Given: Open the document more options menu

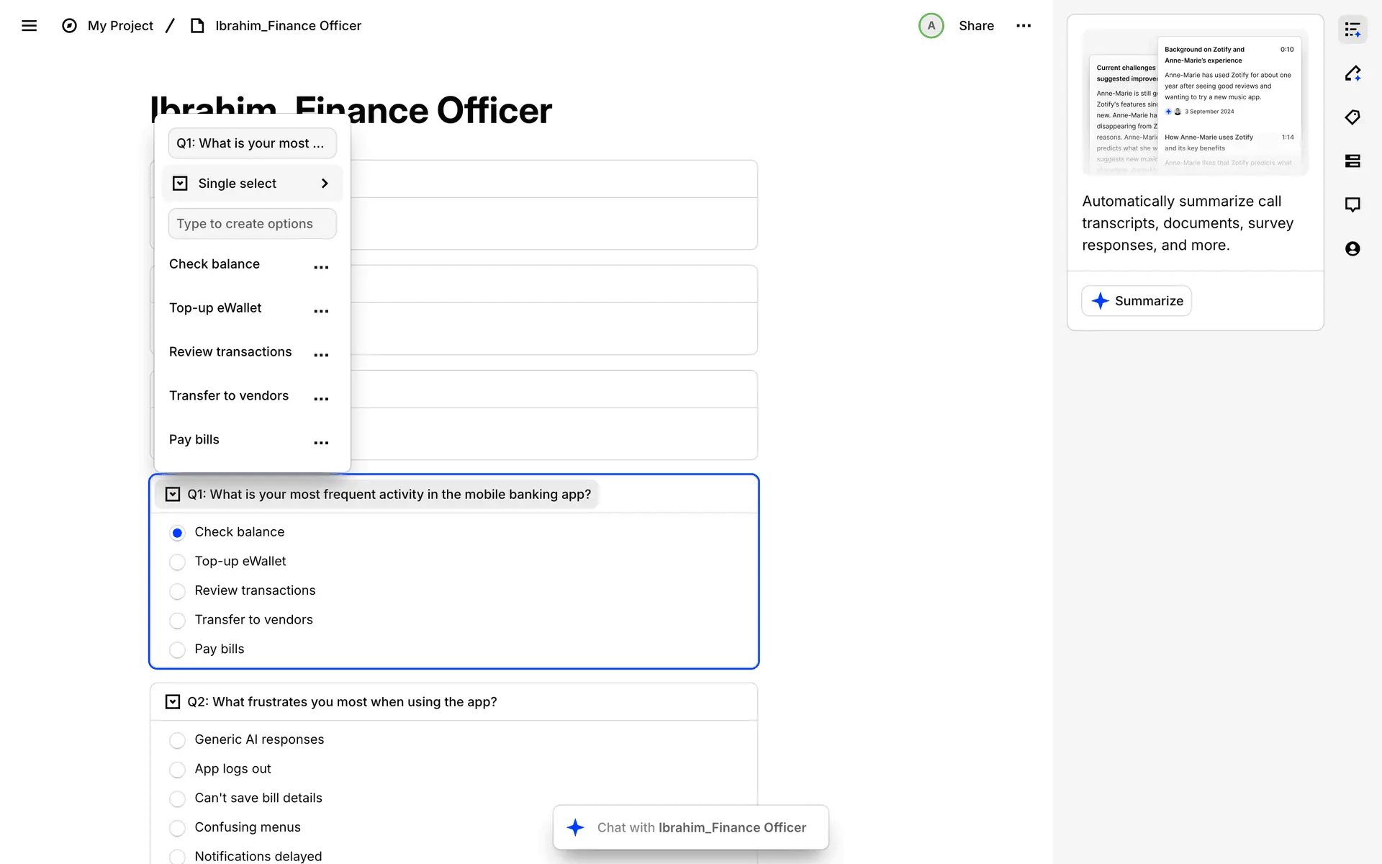Looking at the screenshot, I should click(x=1024, y=26).
